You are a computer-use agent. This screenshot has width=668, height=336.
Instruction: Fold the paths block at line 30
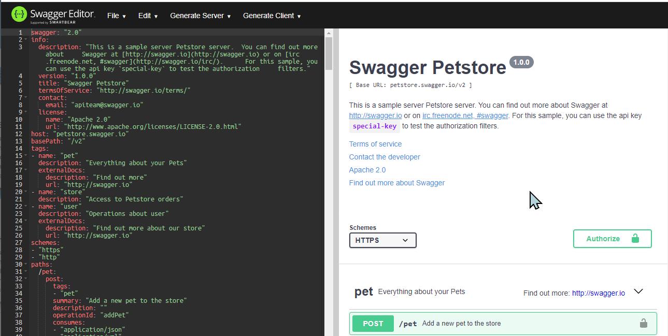(26, 265)
